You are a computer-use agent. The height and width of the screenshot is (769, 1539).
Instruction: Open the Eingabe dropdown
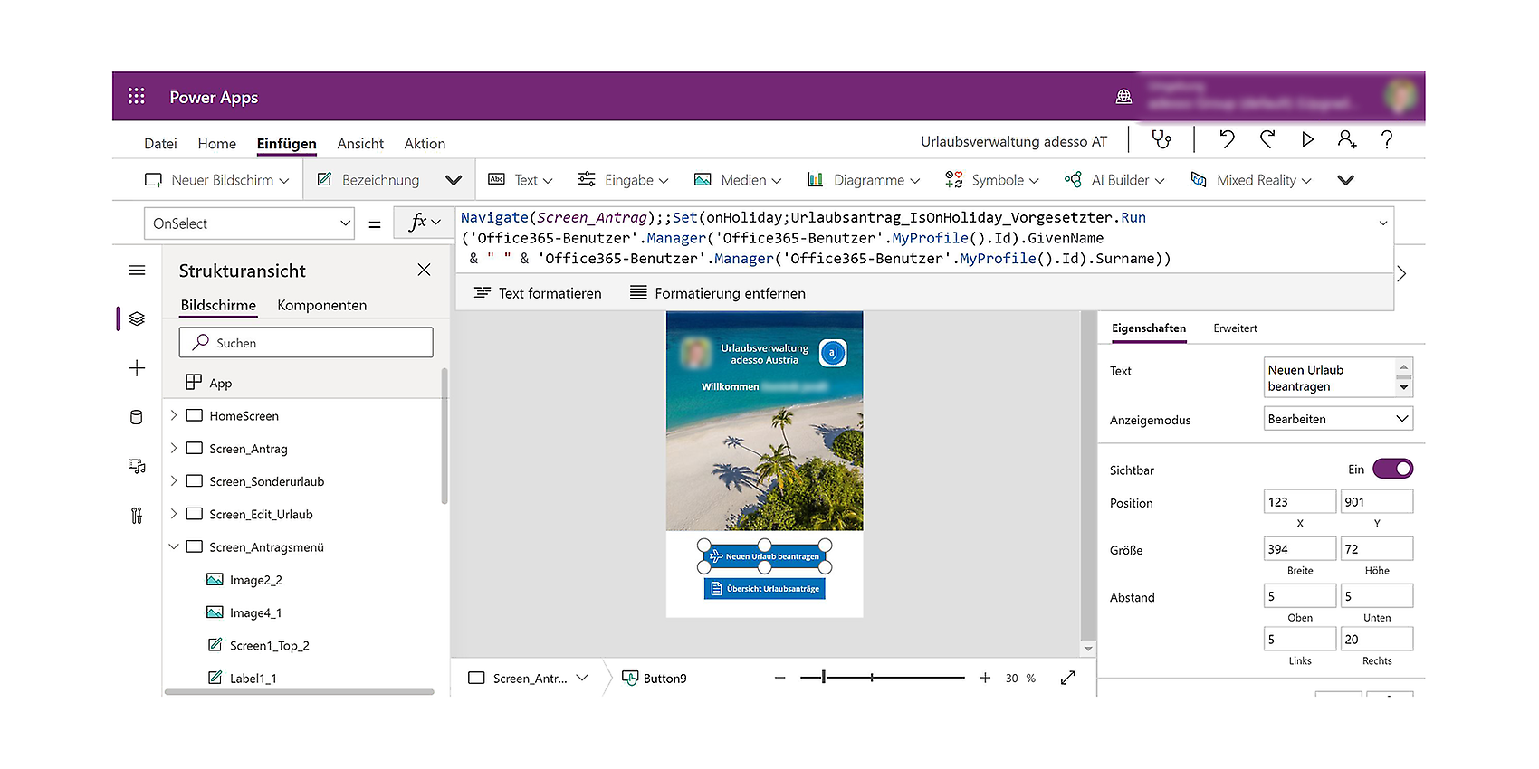coord(624,180)
